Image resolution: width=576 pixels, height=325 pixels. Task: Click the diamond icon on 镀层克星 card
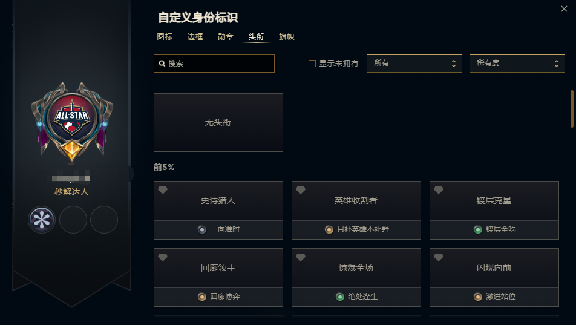pyautogui.click(x=439, y=190)
